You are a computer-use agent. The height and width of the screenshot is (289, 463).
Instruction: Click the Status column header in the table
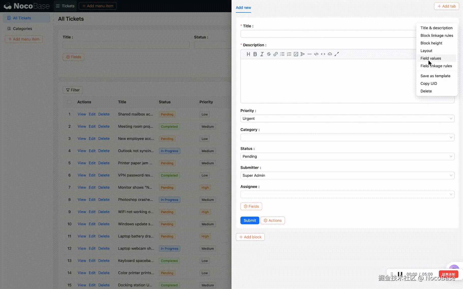(165, 102)
